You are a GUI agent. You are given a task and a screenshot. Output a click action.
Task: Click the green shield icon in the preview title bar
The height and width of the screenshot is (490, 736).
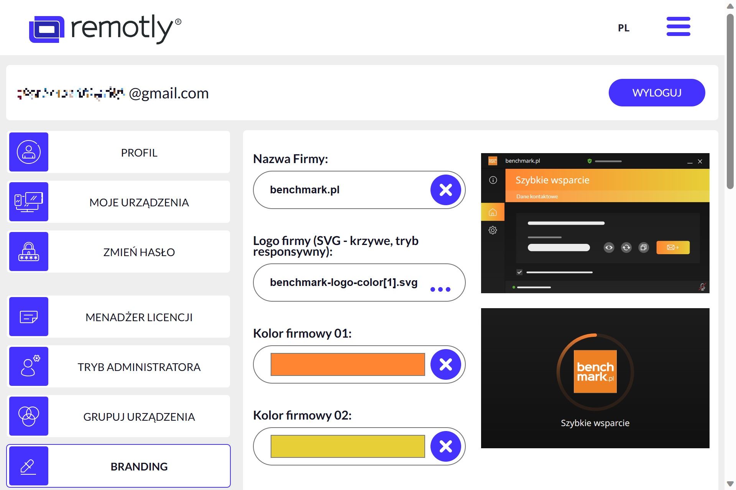coord(590,161)
